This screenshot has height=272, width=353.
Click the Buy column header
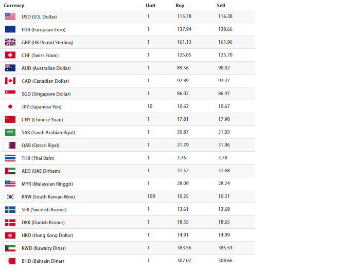coord(180,5)
